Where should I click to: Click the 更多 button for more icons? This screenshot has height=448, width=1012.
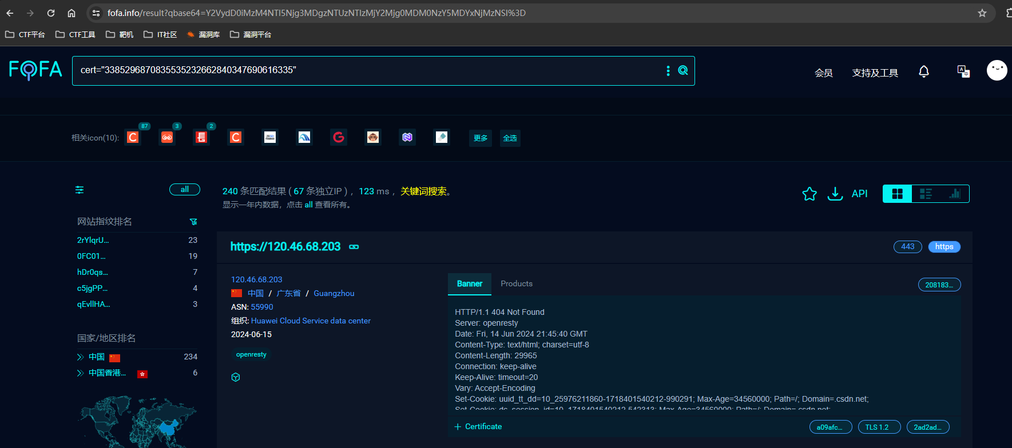pos(481,138)
